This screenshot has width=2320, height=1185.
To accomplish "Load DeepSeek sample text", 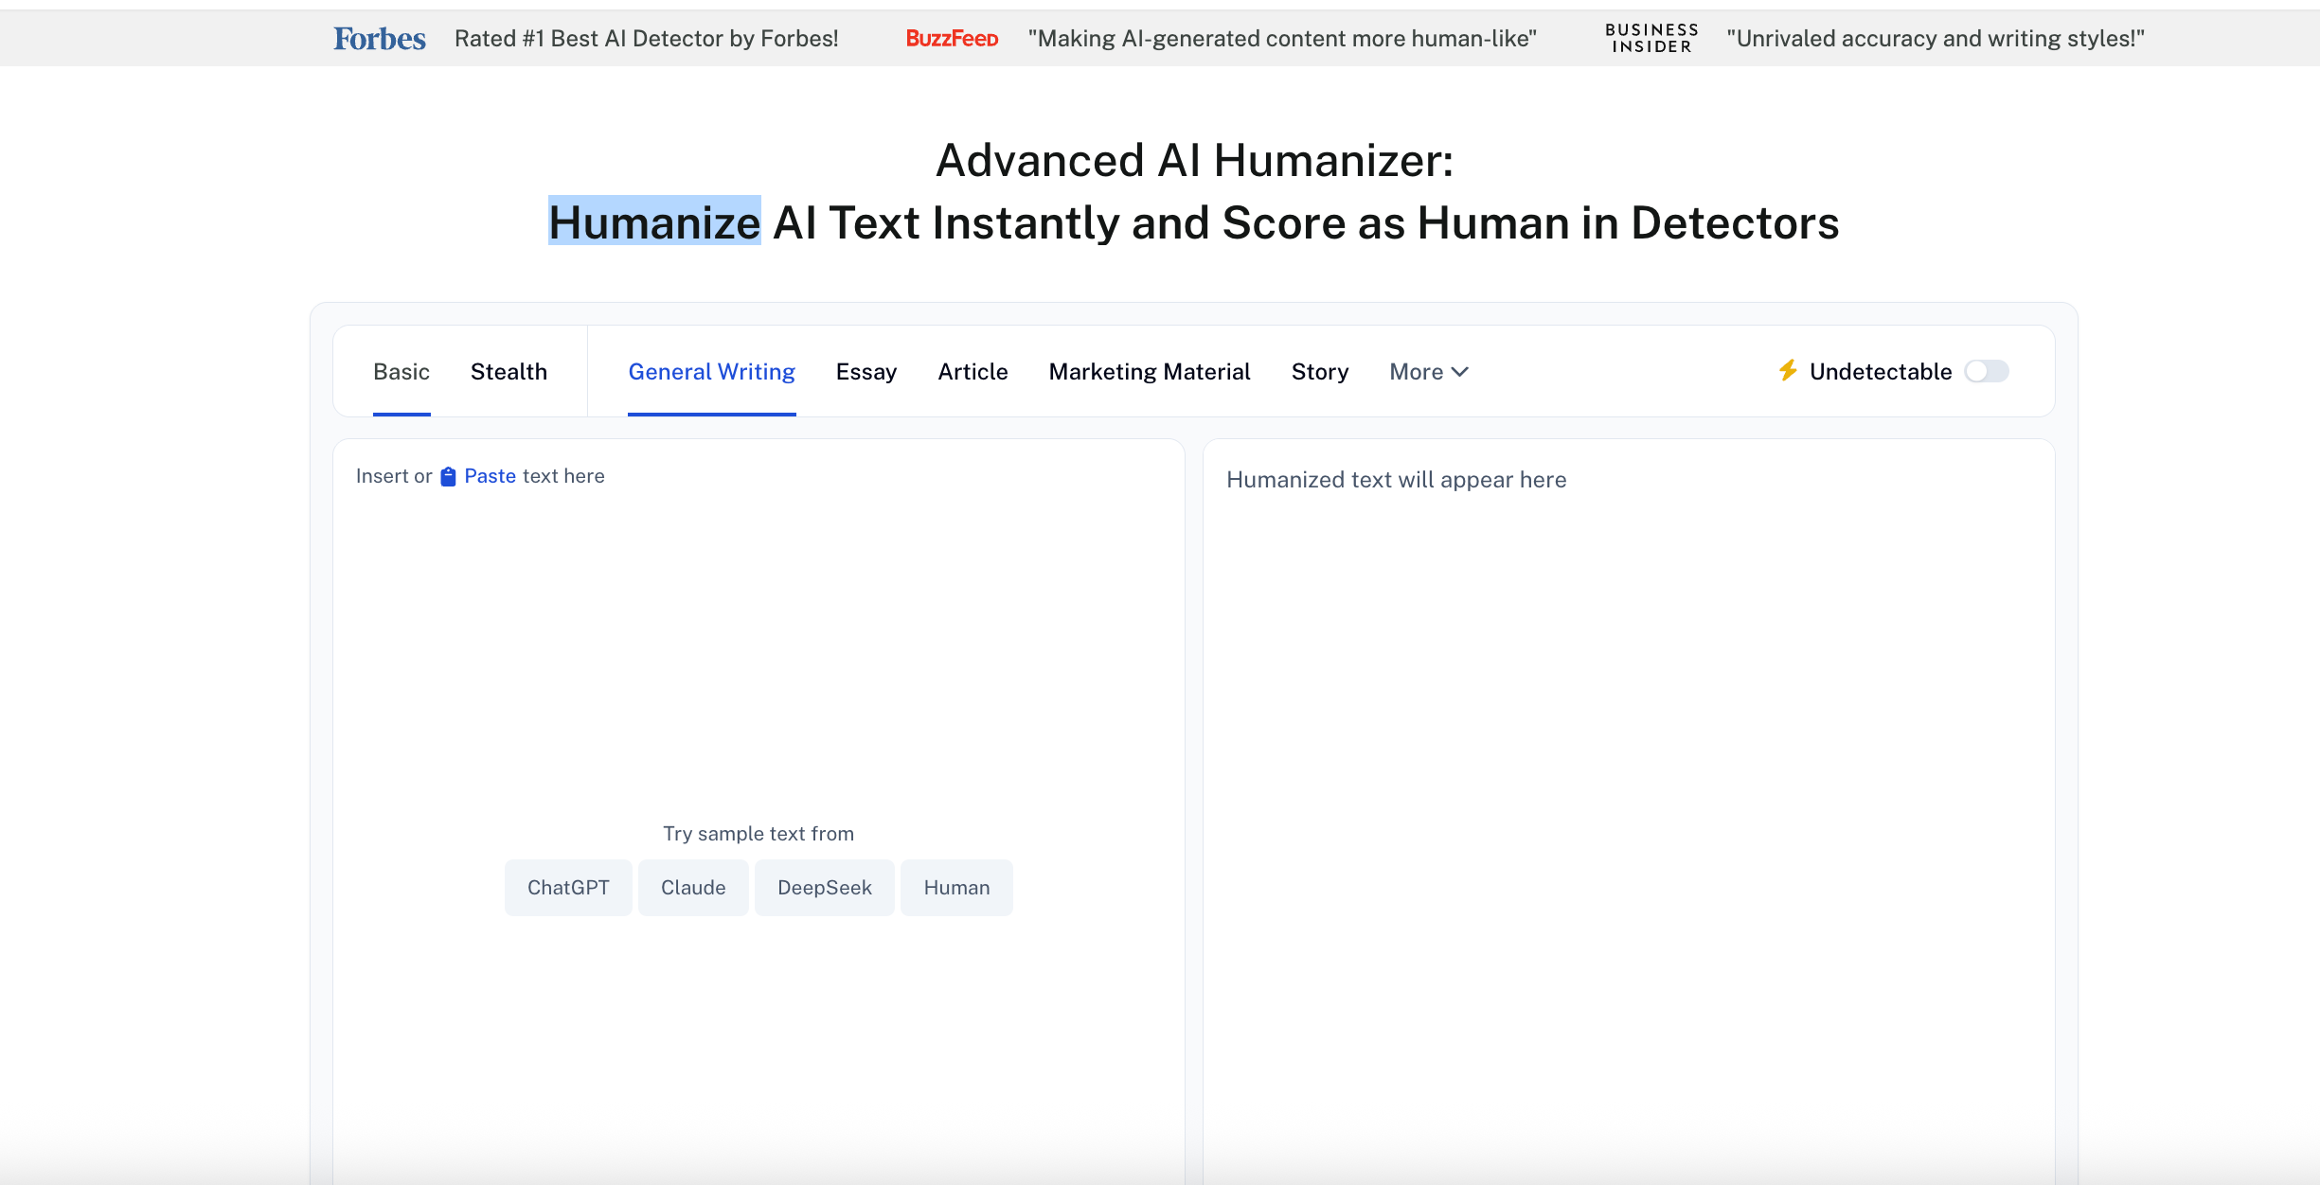I will click(825, 888).
